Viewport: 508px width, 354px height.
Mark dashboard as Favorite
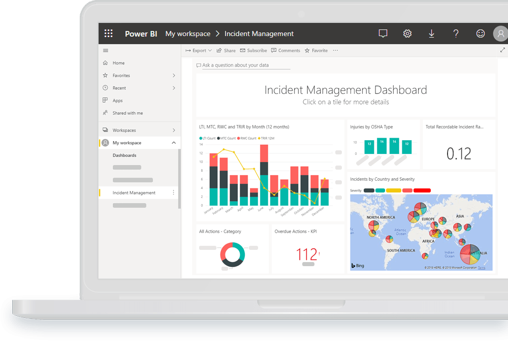pyautogui.click(x=316, y=50)
